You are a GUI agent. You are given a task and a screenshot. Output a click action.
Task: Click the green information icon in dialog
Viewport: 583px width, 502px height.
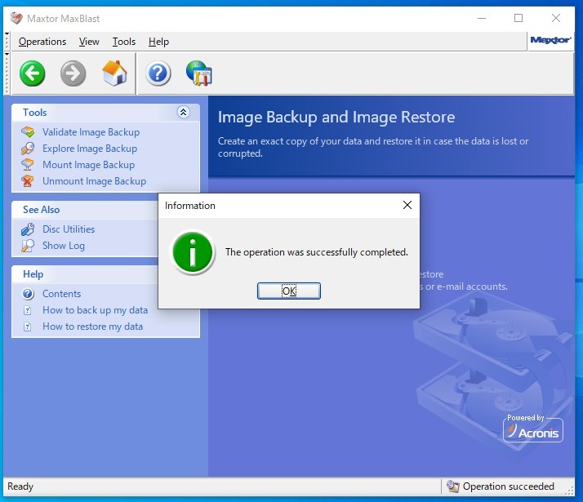coord(193,252)
